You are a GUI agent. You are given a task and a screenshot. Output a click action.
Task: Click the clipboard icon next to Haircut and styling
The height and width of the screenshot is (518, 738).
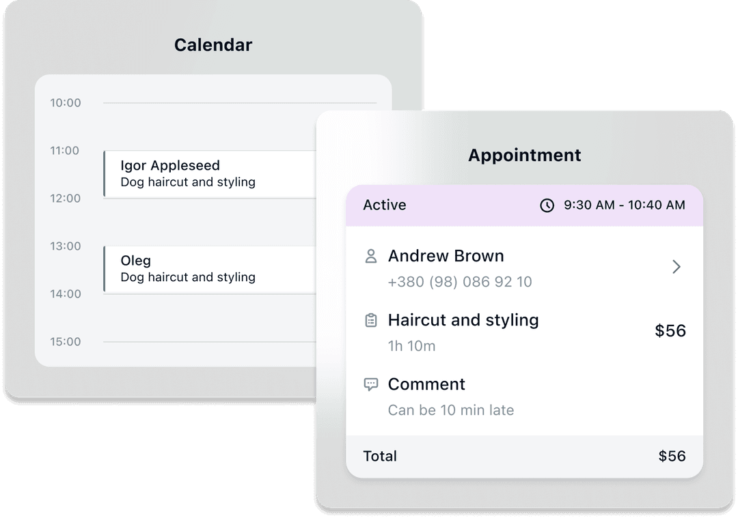coord(370,319)
